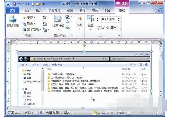The height and width of the screenshot is (117, 170).
Task: Click 页面: 1/1 in status bar
Action: click(x=14, y=113)
